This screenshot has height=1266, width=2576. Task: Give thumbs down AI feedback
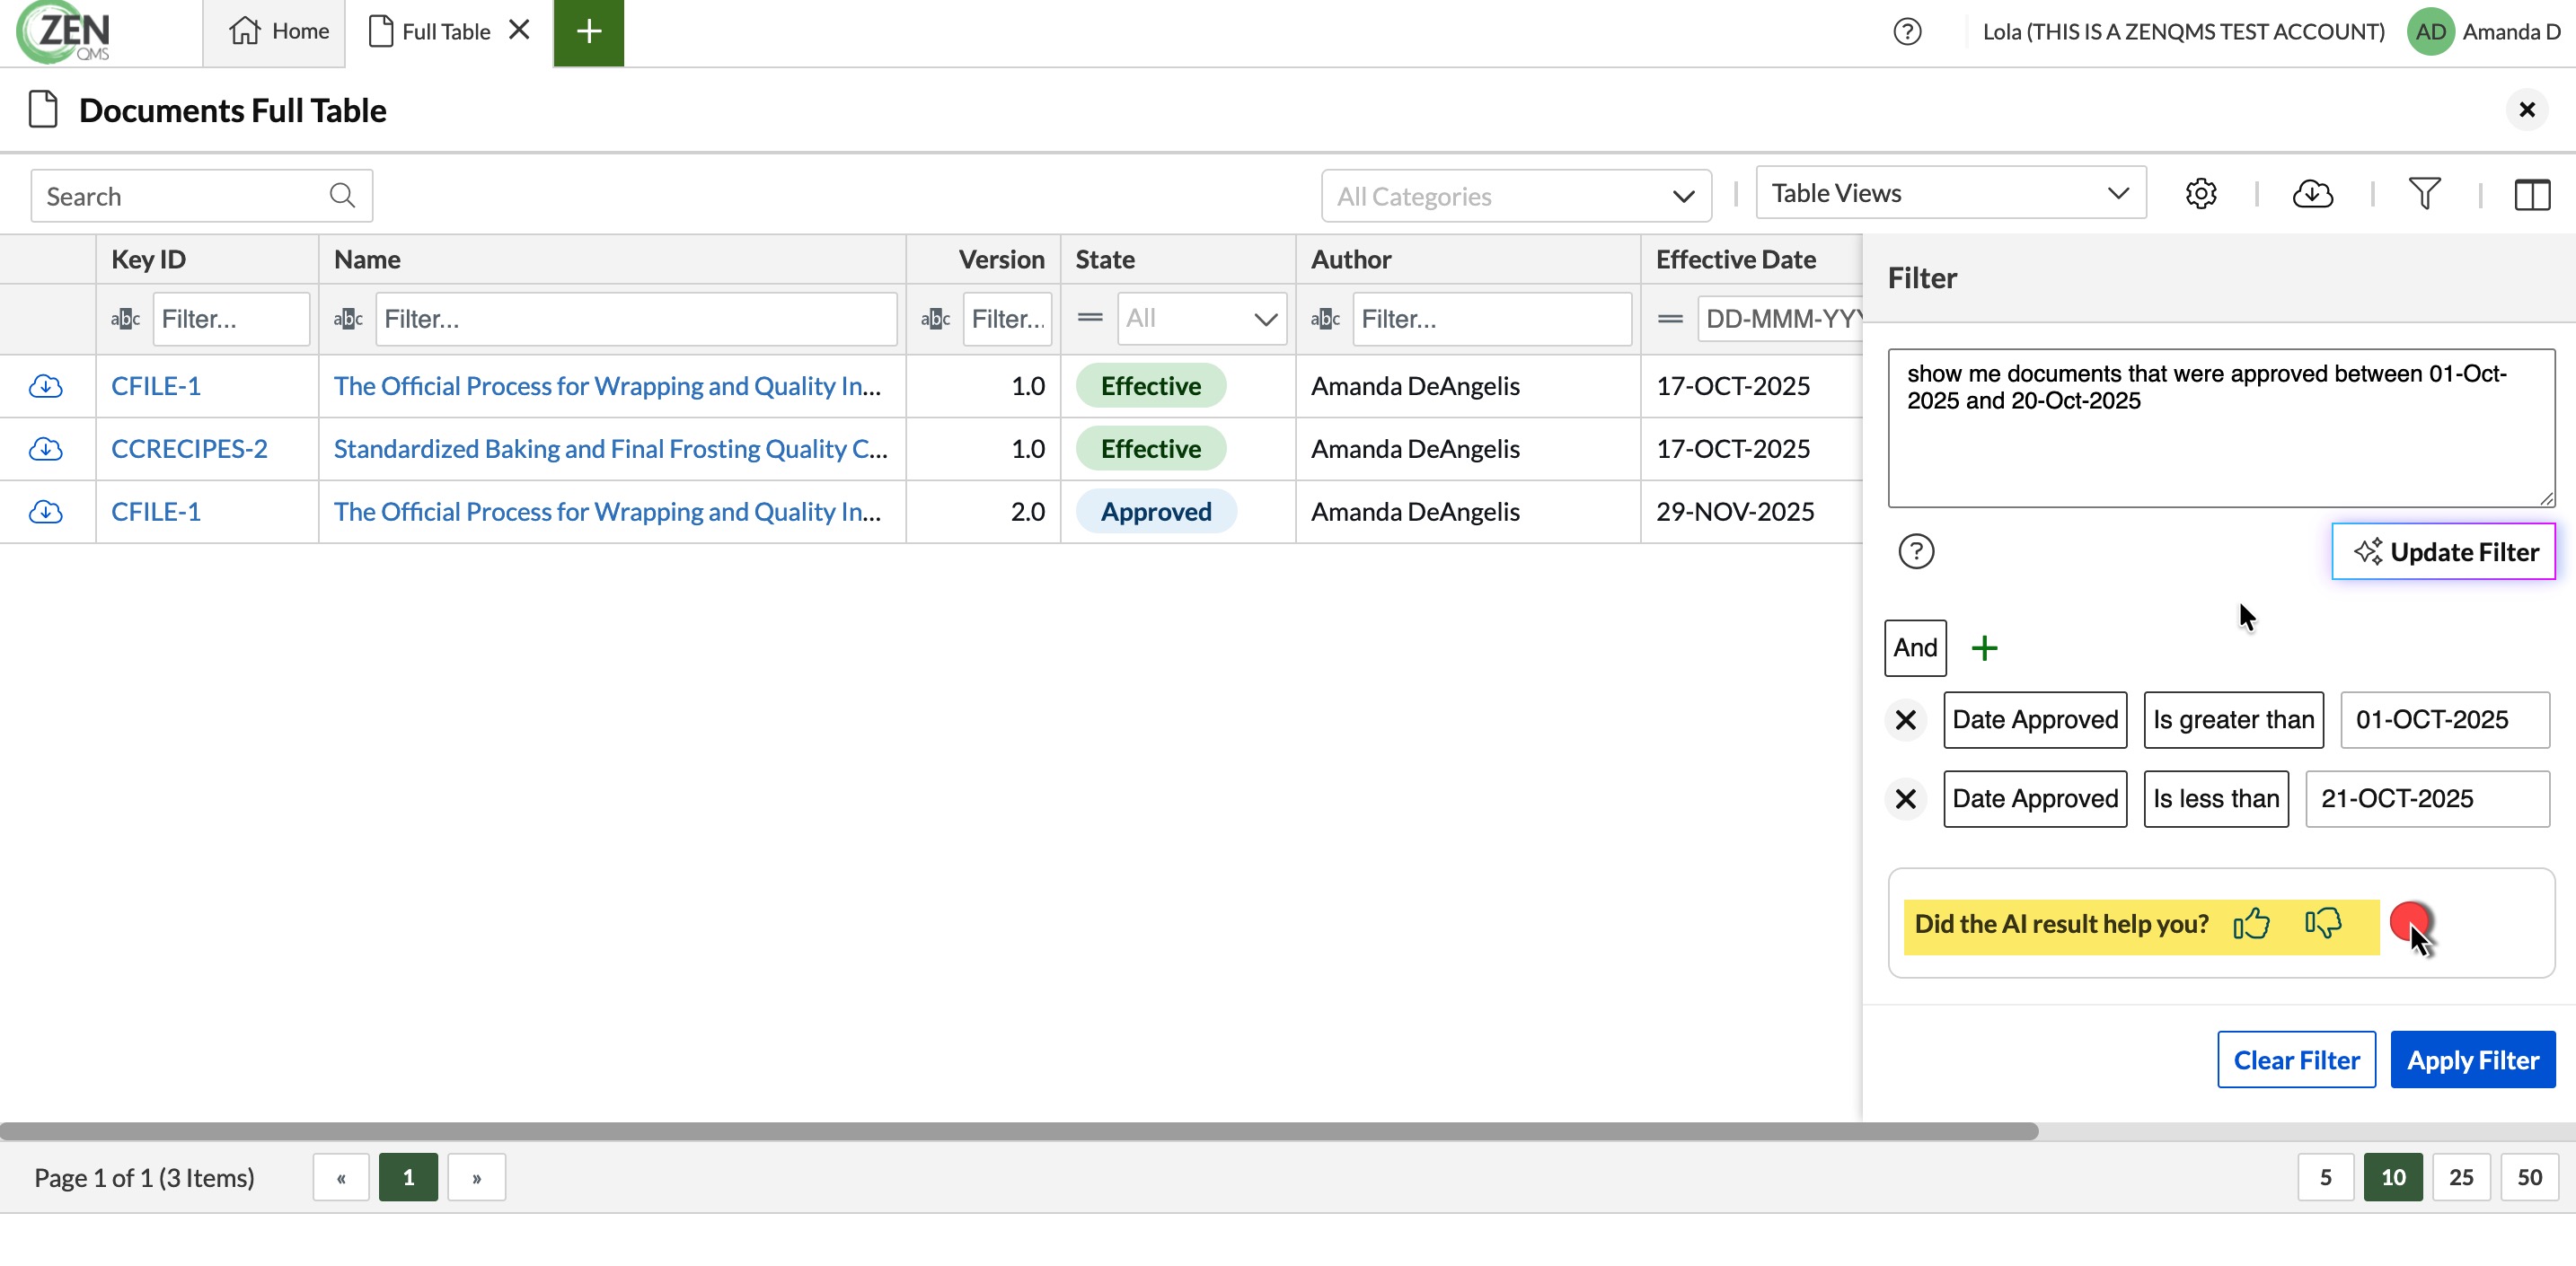click(x=2323, y=923)
